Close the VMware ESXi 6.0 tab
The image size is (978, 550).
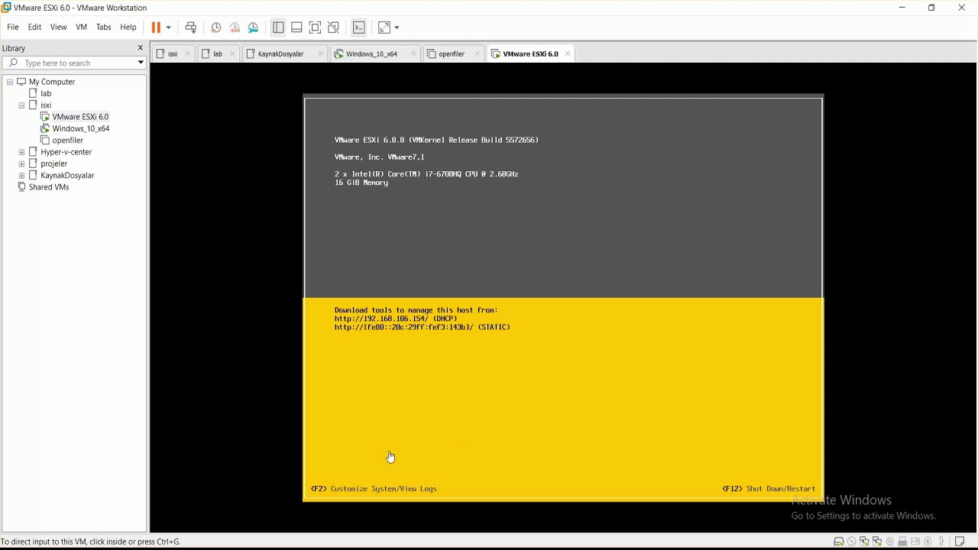click(568, 54)
